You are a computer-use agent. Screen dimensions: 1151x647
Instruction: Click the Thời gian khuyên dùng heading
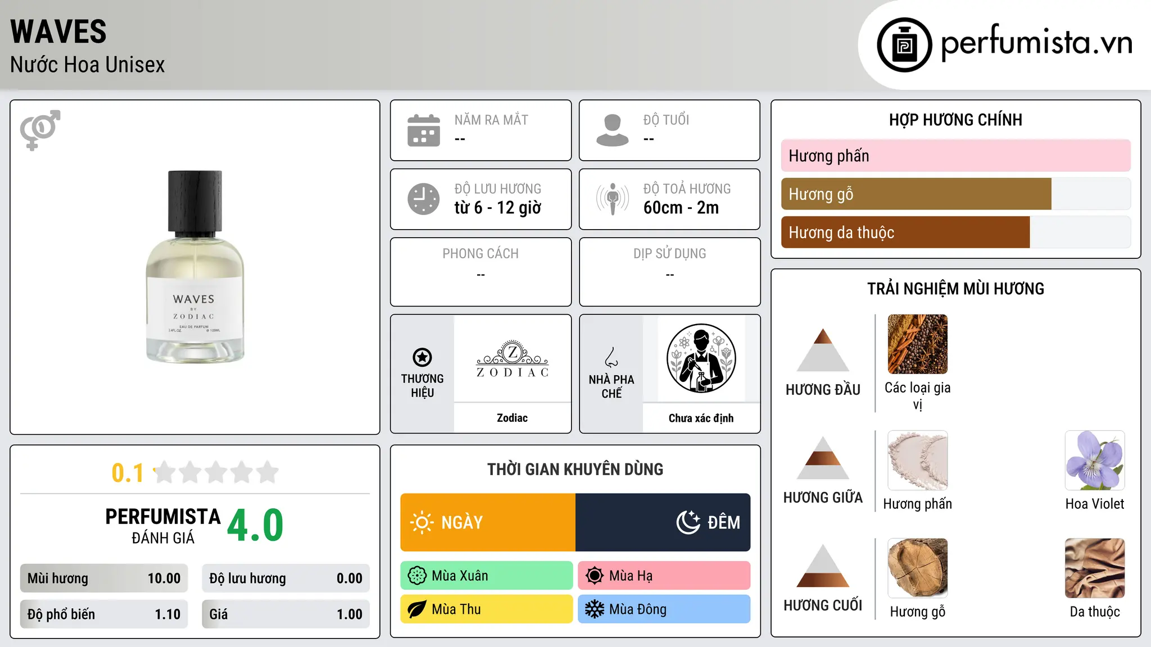[x=575, y=470]
